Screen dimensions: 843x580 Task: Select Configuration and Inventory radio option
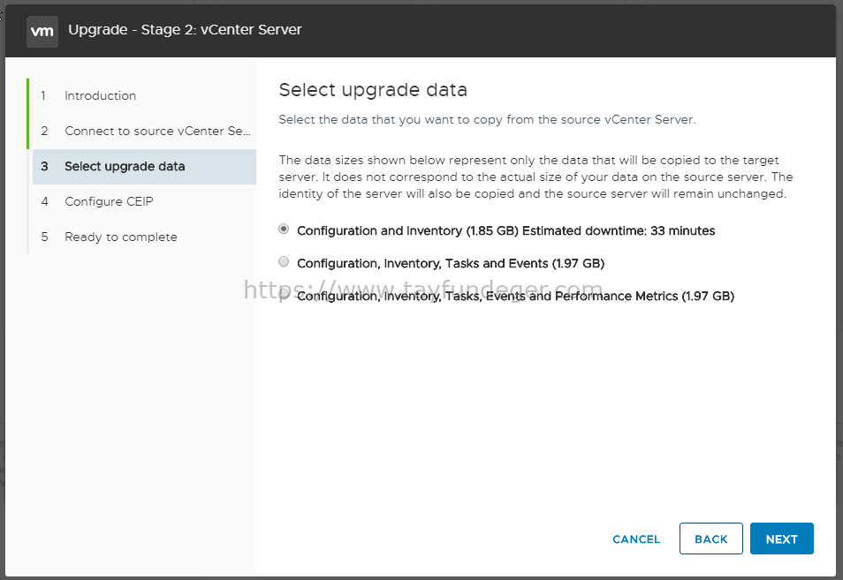click(284, 230)
